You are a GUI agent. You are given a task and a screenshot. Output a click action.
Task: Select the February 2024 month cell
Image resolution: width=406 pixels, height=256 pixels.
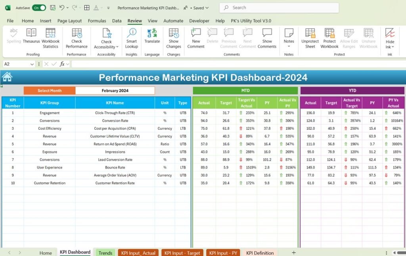[x=115, y=91]
